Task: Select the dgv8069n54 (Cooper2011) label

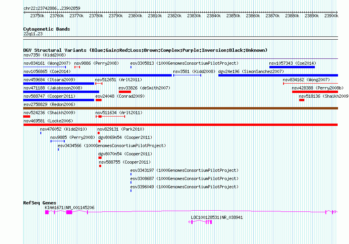Action: coord(125,137)
